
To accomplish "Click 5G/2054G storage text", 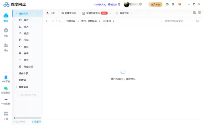I will (x=20, y=122).
